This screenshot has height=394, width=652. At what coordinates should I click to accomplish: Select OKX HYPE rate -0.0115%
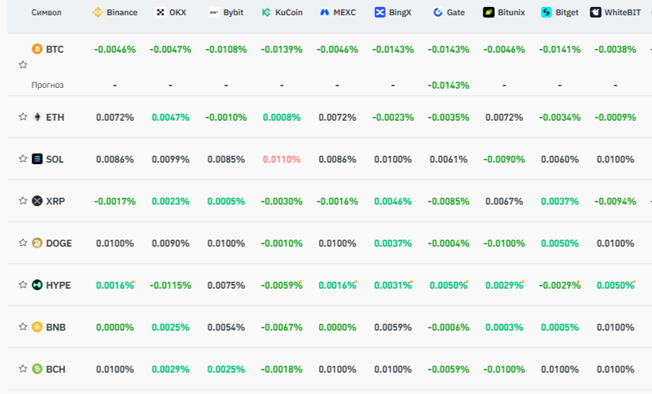click(170, 285)
